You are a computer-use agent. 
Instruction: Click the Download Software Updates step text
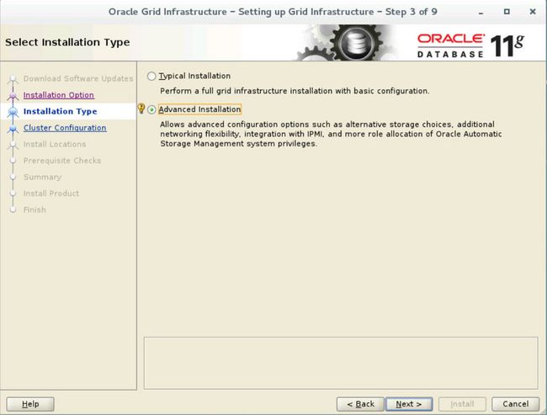pos(78,78)
